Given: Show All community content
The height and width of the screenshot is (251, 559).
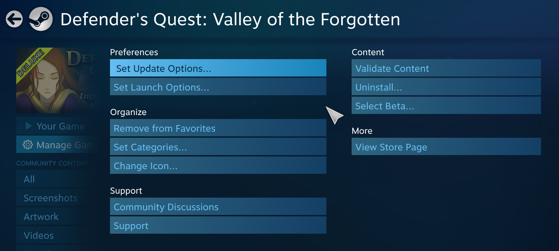Looking at the screenshot, I should pyautogui.click(x=29, y=179).
